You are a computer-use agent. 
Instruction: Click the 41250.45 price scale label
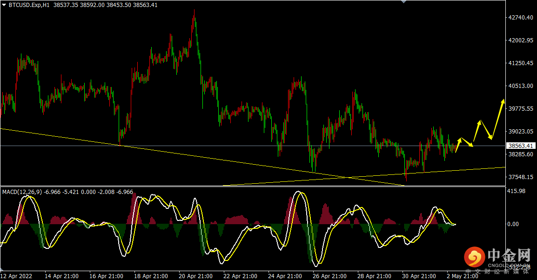tap(521, 63)
